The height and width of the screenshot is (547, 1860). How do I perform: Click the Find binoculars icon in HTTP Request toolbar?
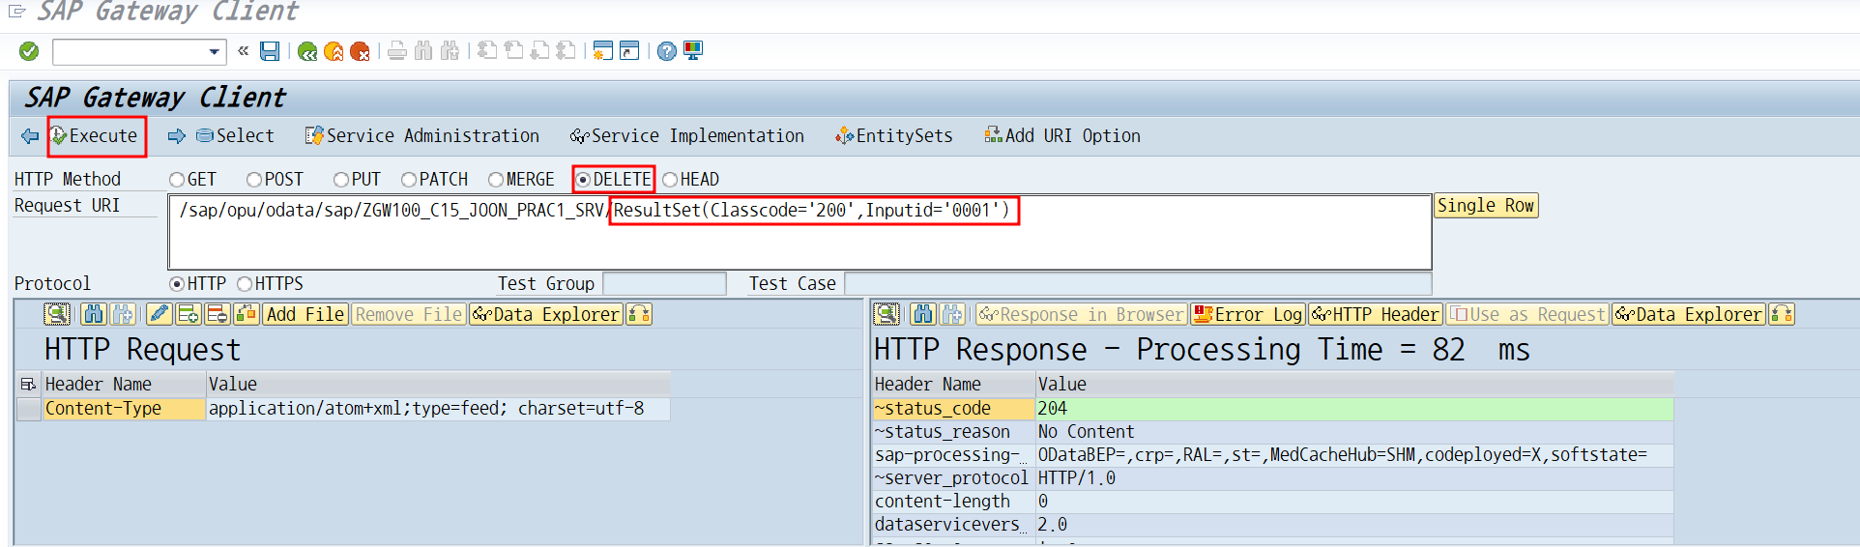pyautogui.click(x=94, y=314)
